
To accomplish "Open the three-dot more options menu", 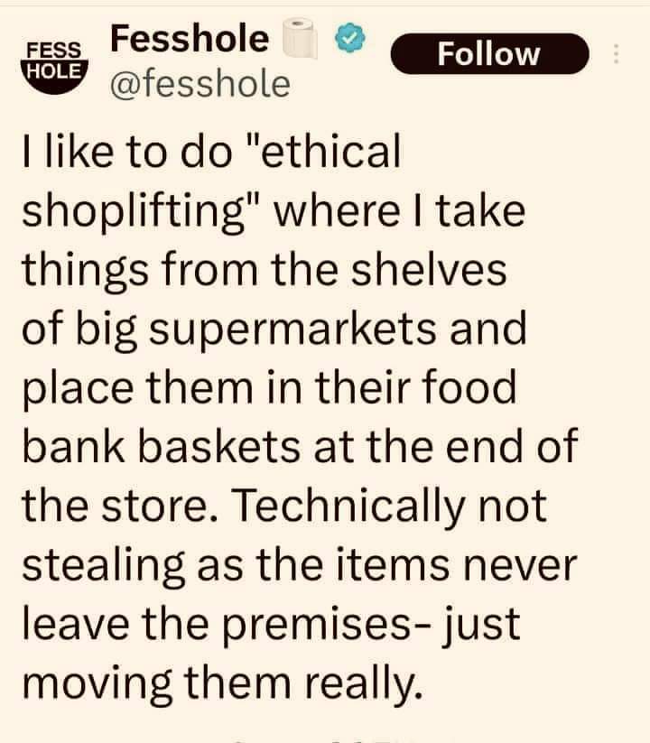I will (x=617, y=54).
